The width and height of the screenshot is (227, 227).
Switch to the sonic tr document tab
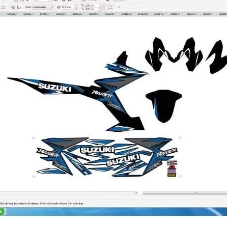(x=159, y=14)
